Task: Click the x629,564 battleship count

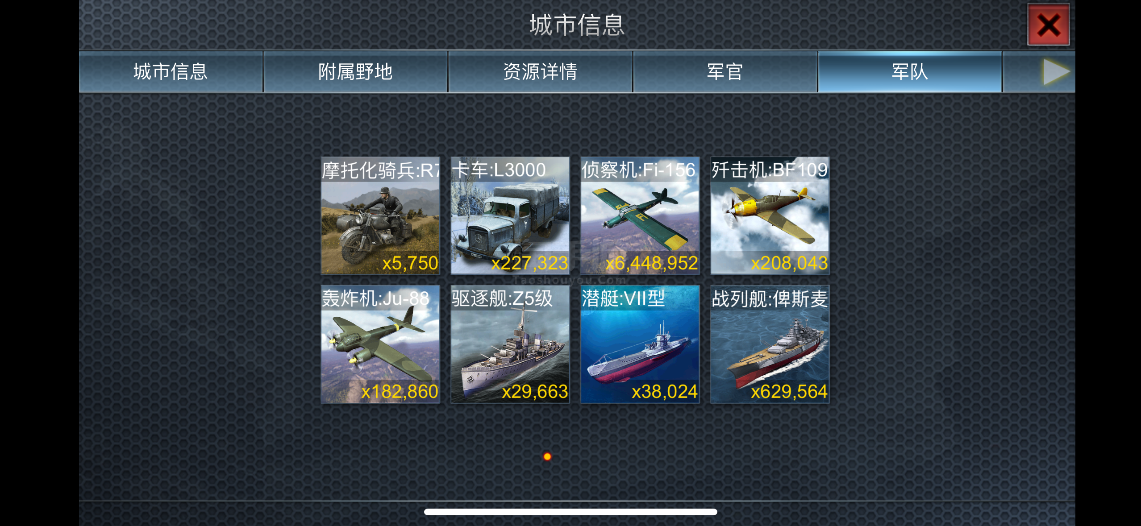Action: point(789,391)
